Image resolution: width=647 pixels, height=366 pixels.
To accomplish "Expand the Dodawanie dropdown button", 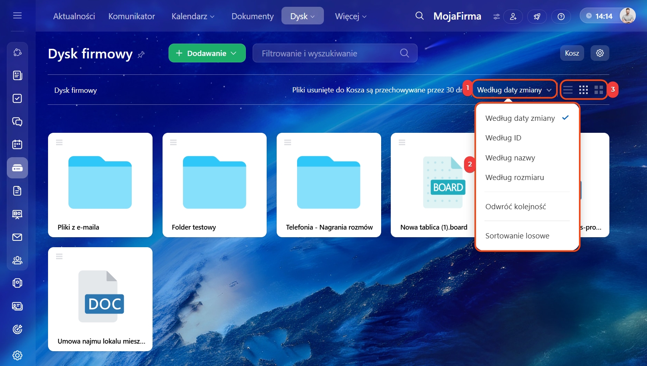I will pyautogui.click(x=207, y=53).
